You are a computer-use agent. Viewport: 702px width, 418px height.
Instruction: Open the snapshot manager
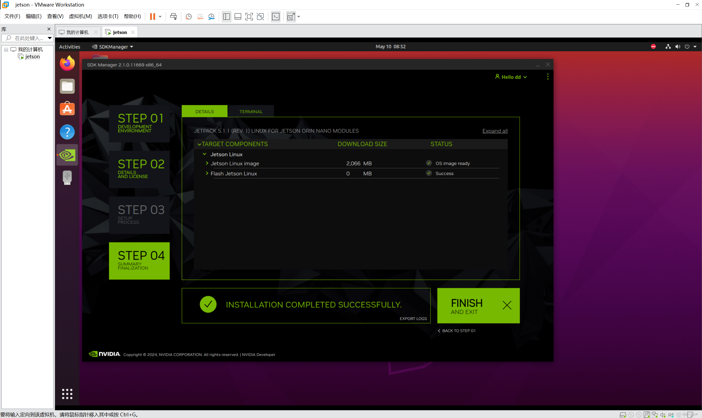[x=211, y=17]
